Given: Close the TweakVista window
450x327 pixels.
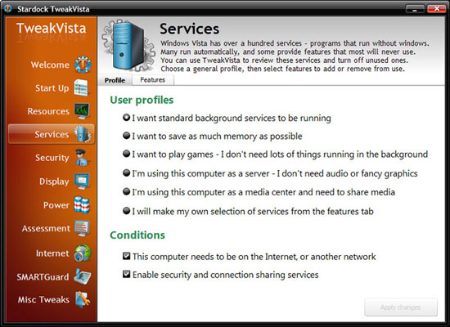Looking at the screenshot, I should point(437,9).
